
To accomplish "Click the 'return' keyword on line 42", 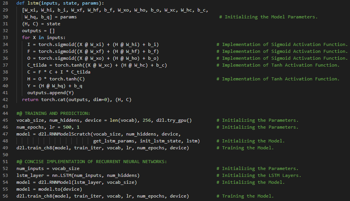I will click(x=30, y=100).
